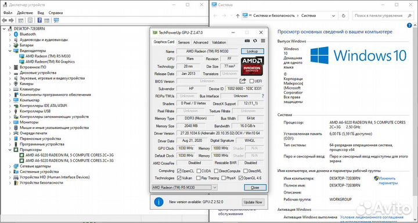Take a GPU-Z screenshot with the camera icon

[247, 41]
